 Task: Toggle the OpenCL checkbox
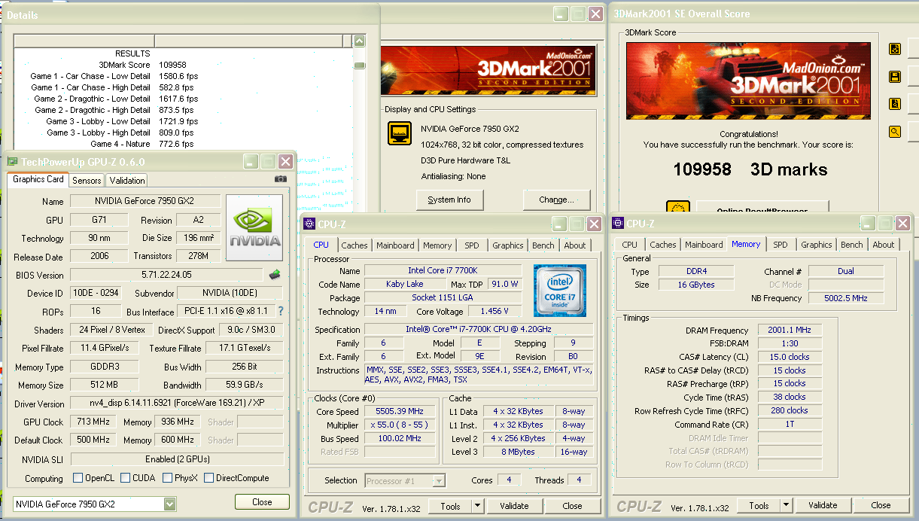pyautogui.click(x=78, y=478)
